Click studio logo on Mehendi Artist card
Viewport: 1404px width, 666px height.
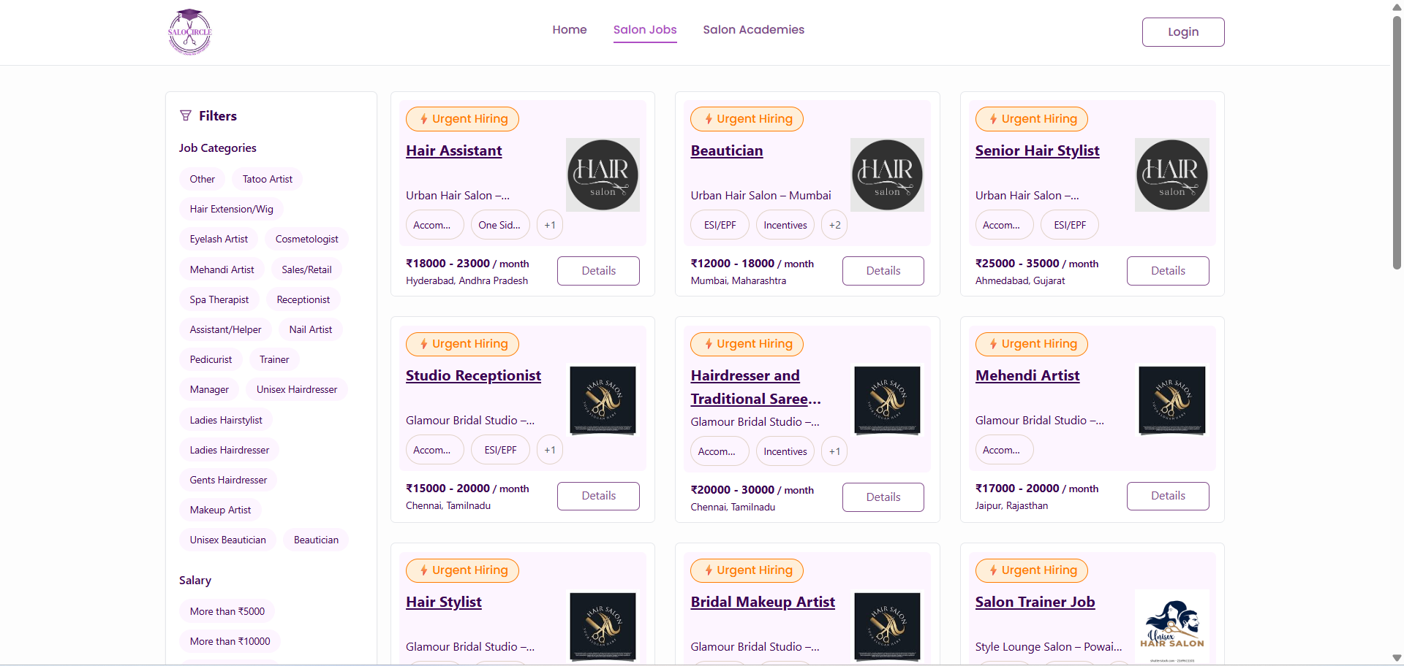1171,400
